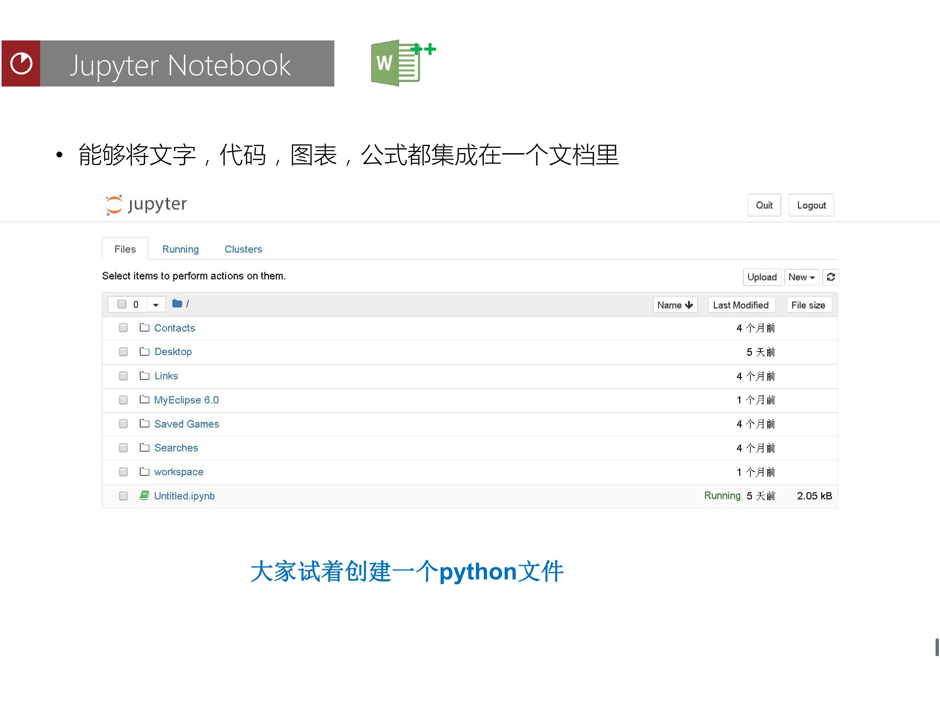Refresh the notebook file list
The width and height of the screenshot is (940, 705).
click(831, 277)
